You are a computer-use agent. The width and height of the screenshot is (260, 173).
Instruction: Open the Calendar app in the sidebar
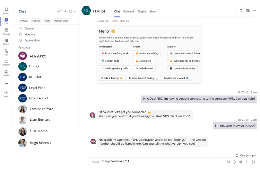point(6,31)
